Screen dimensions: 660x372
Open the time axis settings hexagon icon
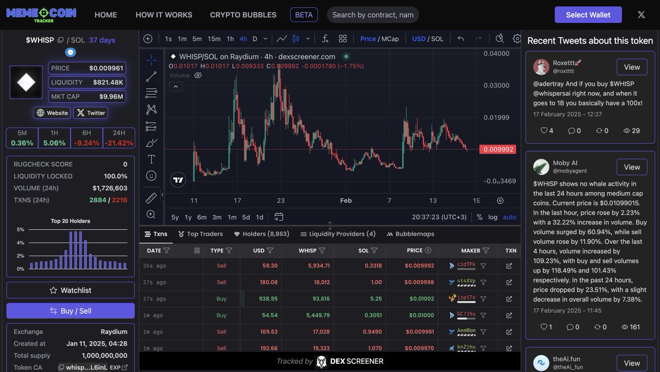click(x=500, y=201)
